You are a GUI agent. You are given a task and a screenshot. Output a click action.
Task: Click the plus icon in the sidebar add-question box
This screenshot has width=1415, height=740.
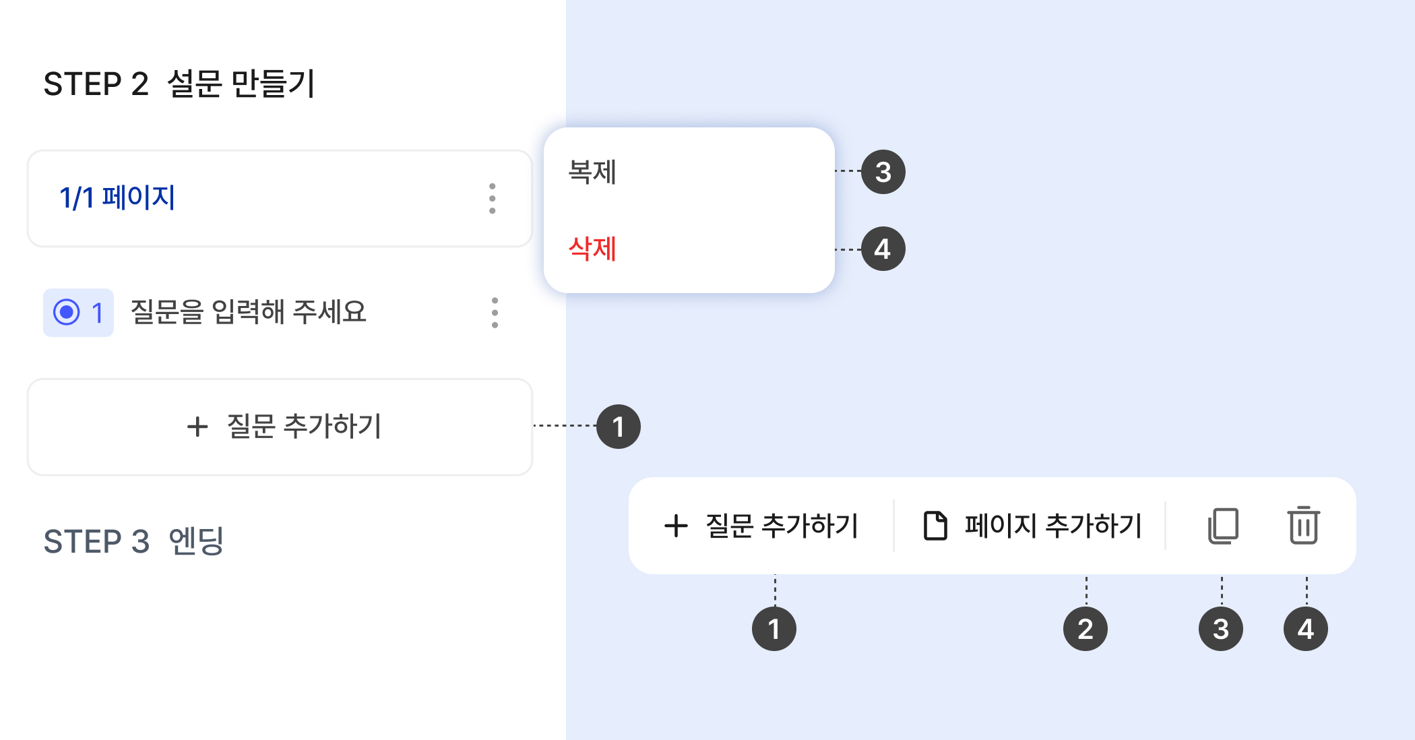click(x=197, y=427)
